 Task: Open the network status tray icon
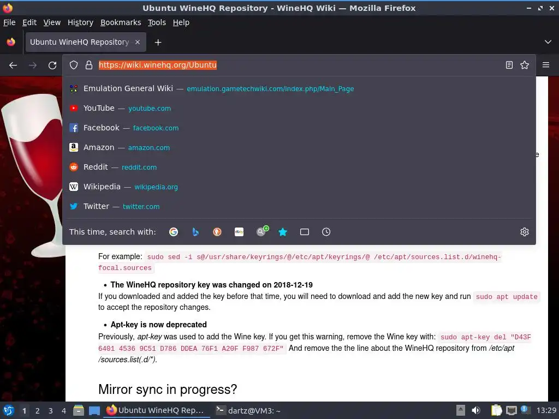pos(511,410)
